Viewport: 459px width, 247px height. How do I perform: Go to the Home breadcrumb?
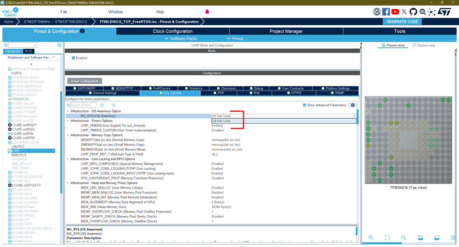pyautogui.click(x=8, y=22)
